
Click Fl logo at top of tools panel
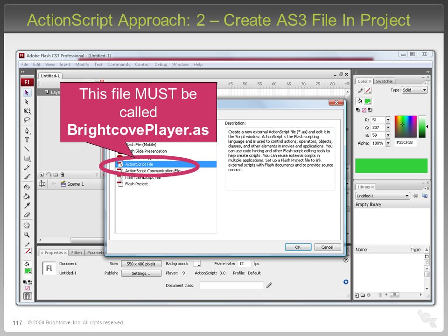pos(27,82)
